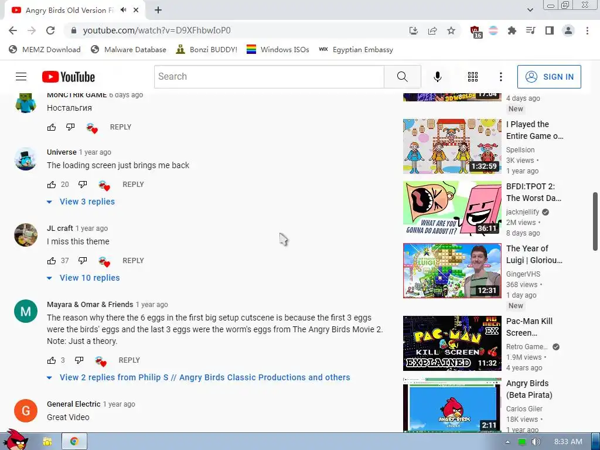Image resolution: width=600 pixels, height=450 pixels.
Task: Open BFDI:TPOT 2 video thumbnail
Action: point(452,208)
